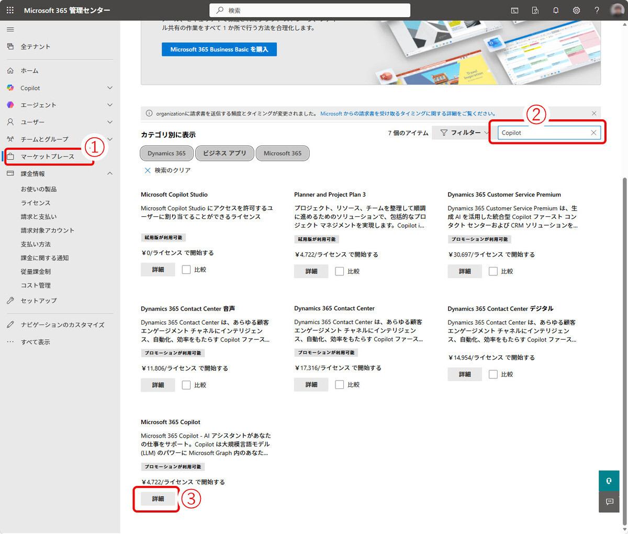Click the pencil icon for ナビゲーションのカスタマイズ

tap(10, 325)
